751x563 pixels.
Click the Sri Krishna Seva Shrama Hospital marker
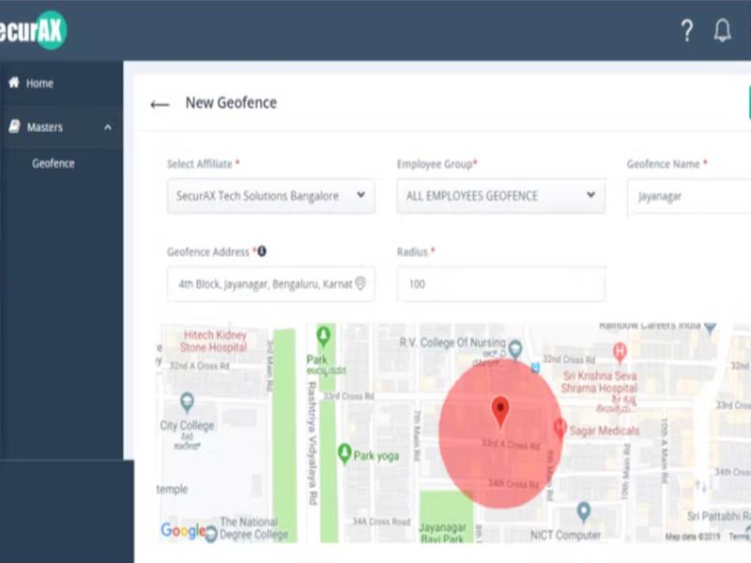click(620, 353)
